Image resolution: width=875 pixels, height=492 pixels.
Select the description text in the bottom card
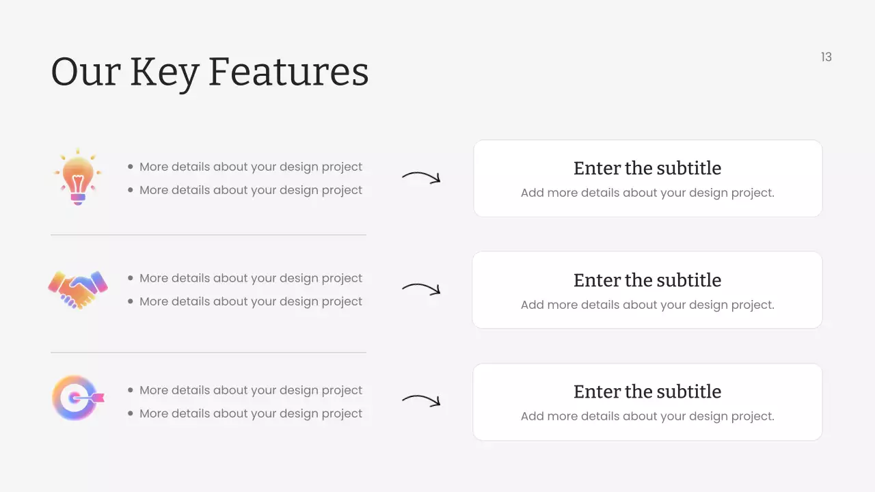tap(647, 416)
